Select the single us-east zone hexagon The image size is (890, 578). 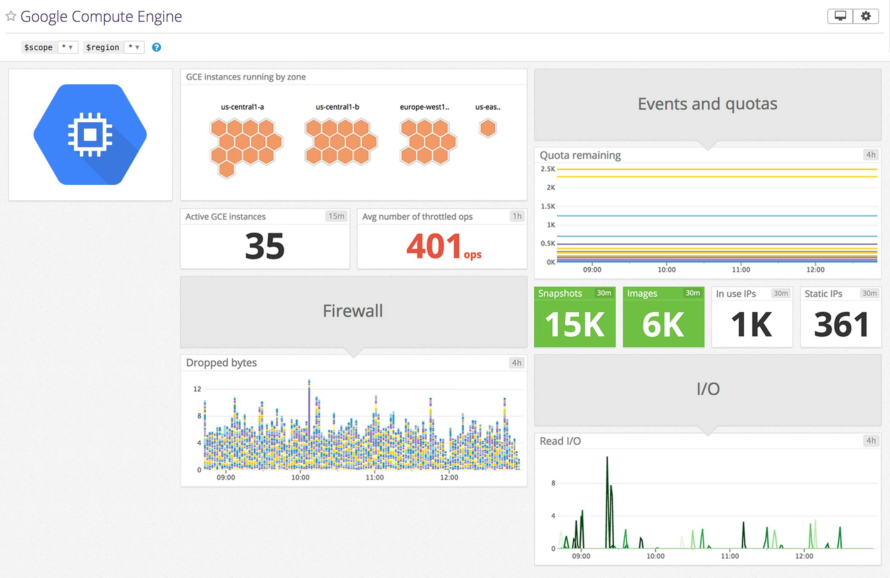488,128
